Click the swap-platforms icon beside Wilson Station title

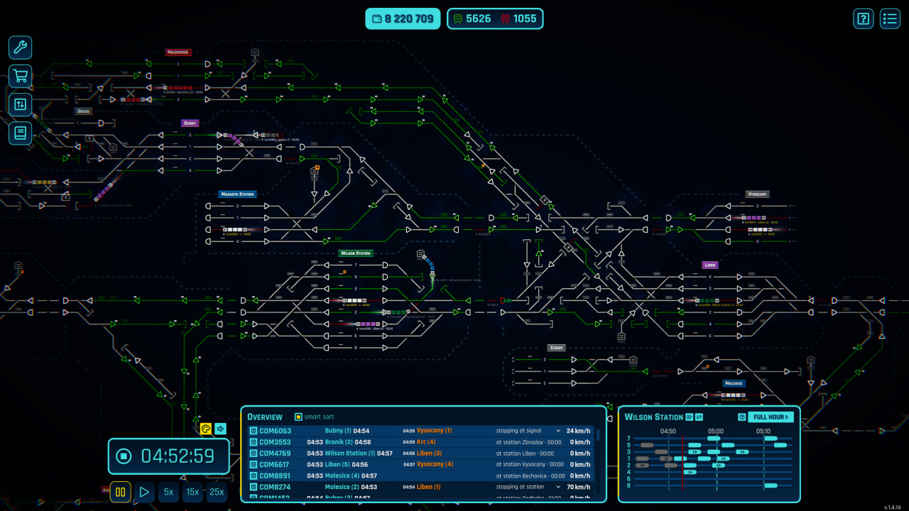tap(698, 417)
